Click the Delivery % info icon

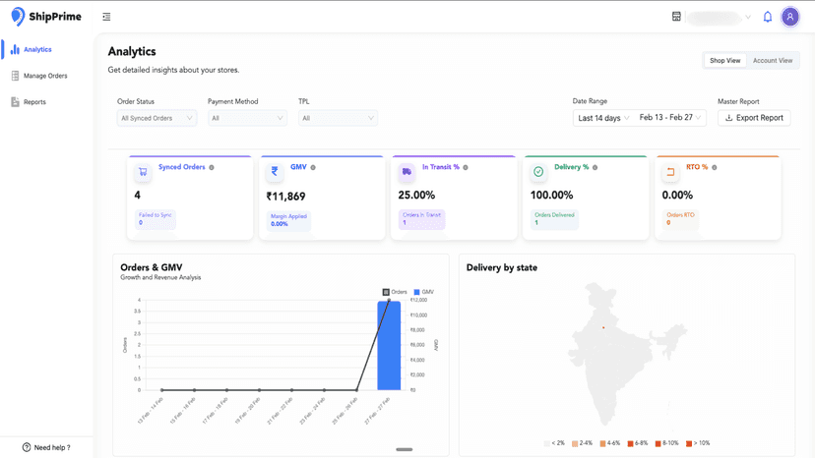595,167
